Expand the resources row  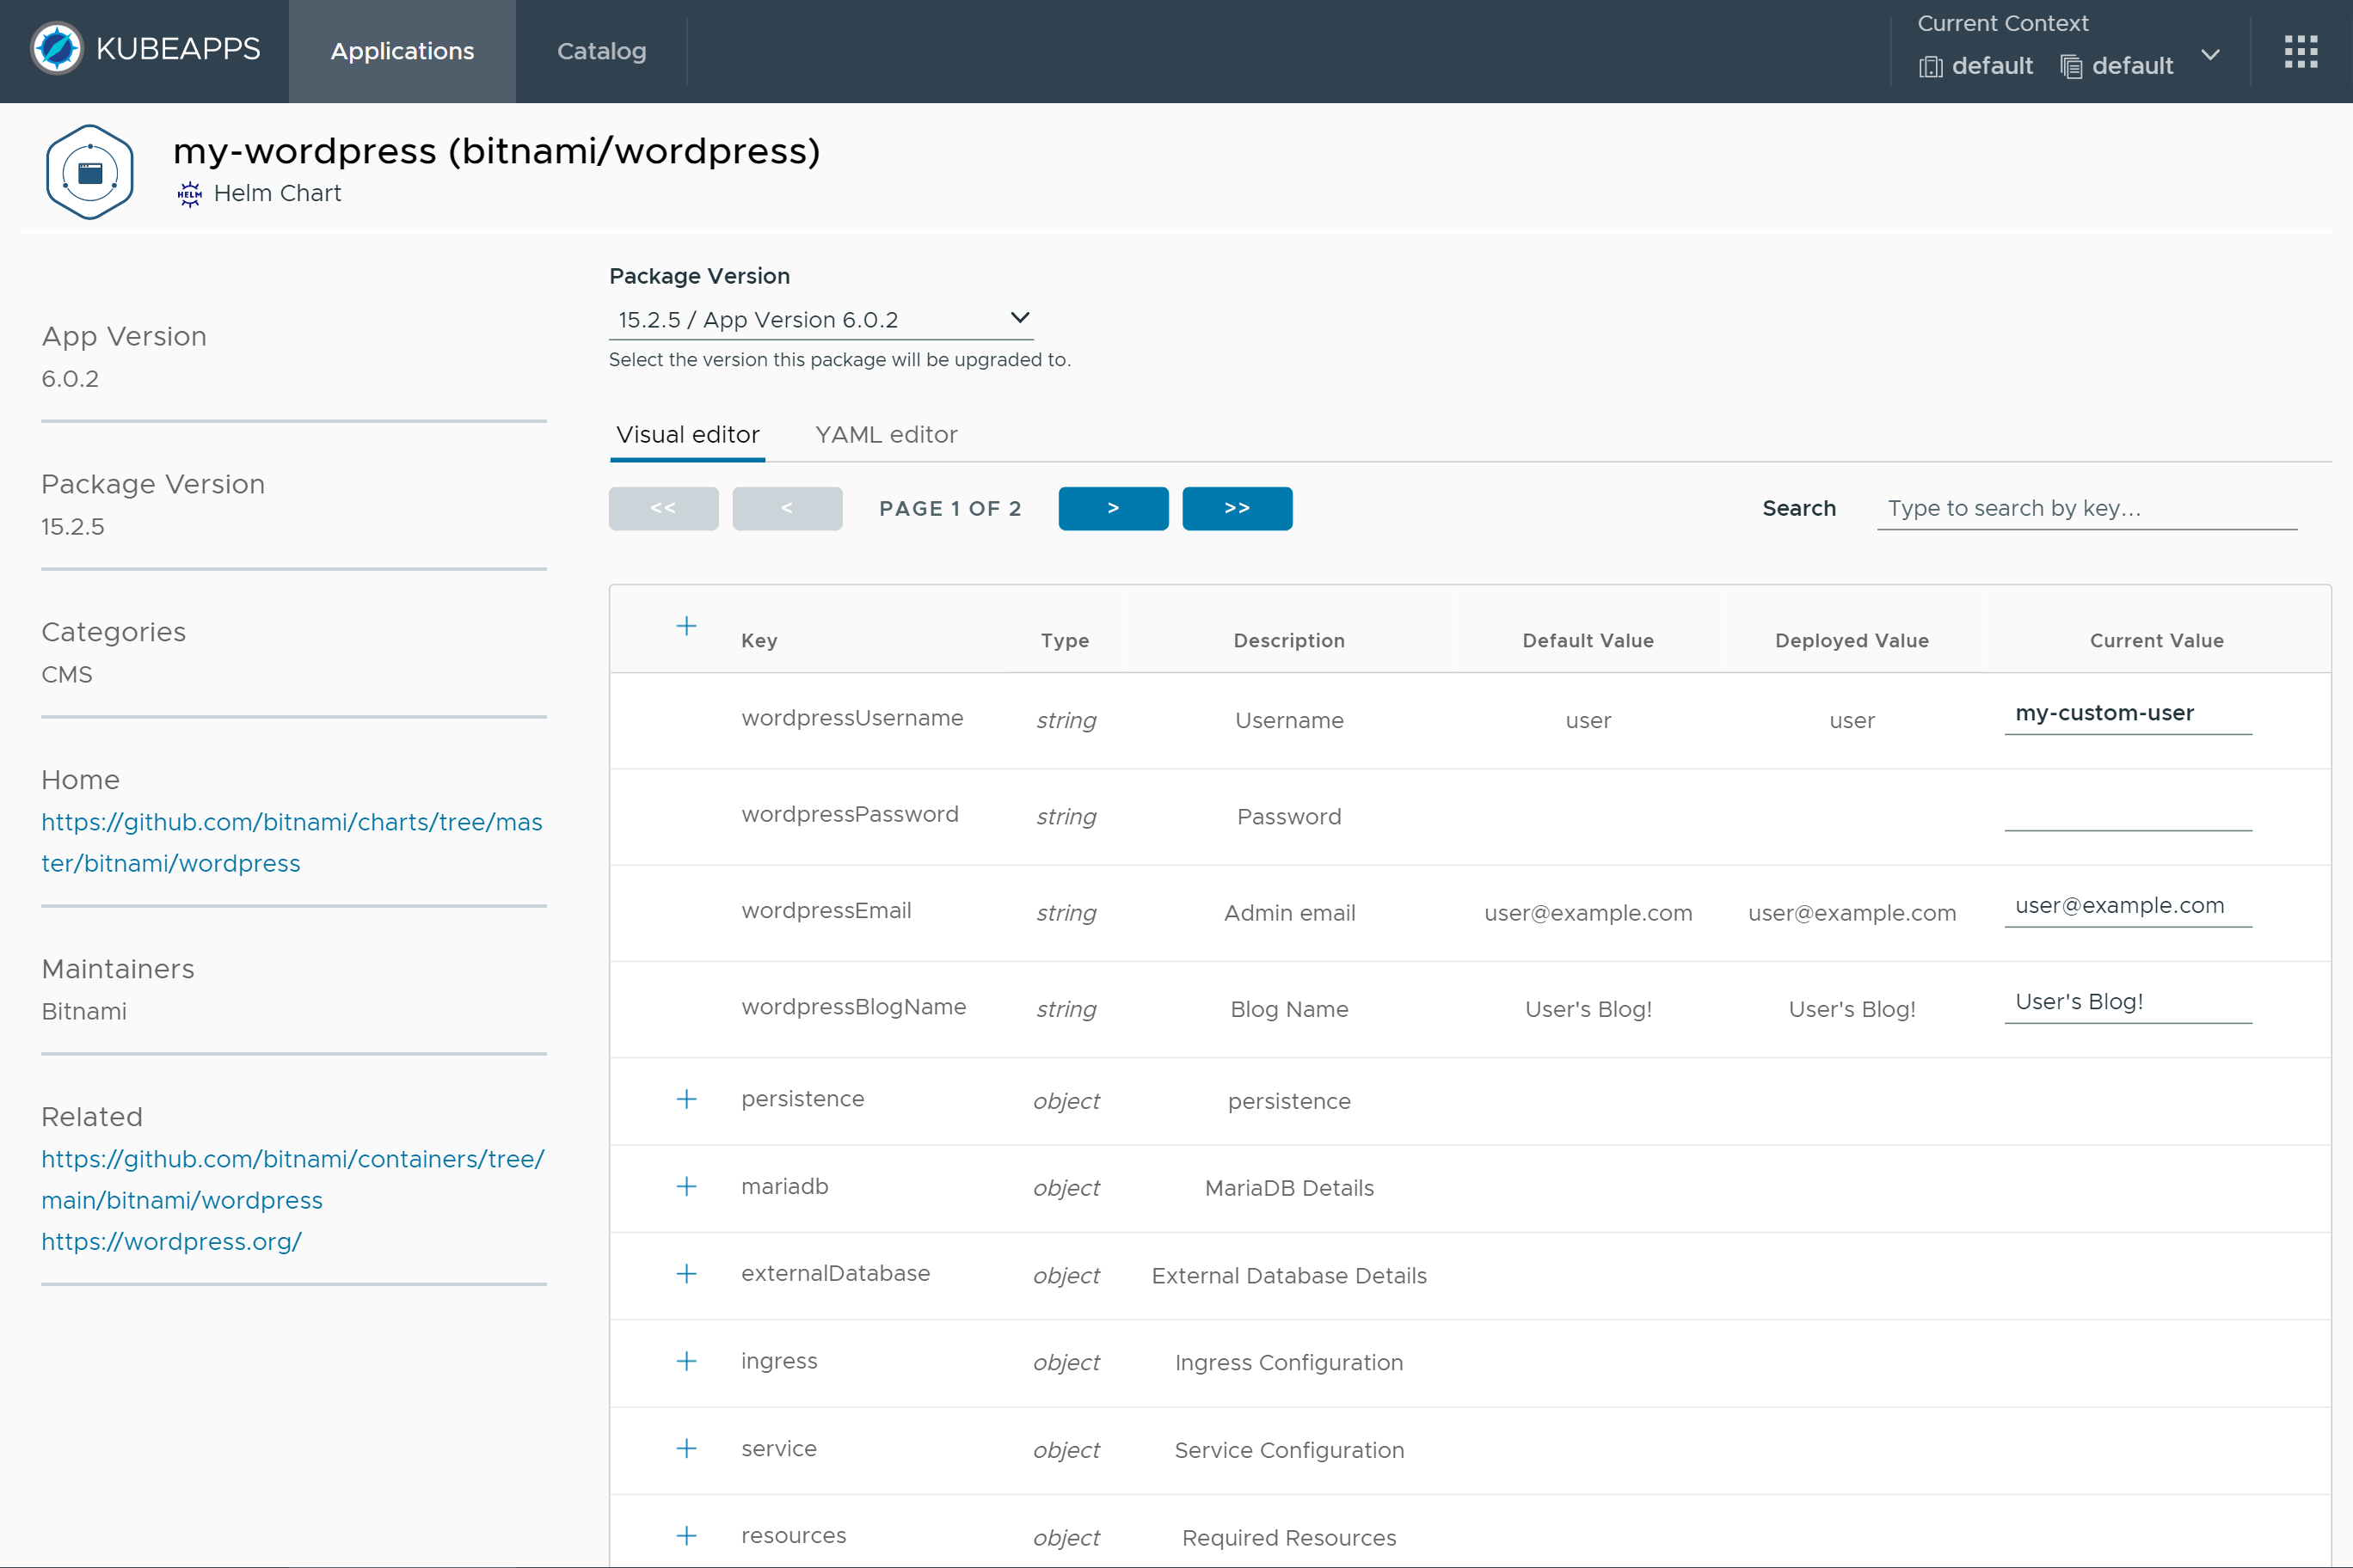[687, 1536]
